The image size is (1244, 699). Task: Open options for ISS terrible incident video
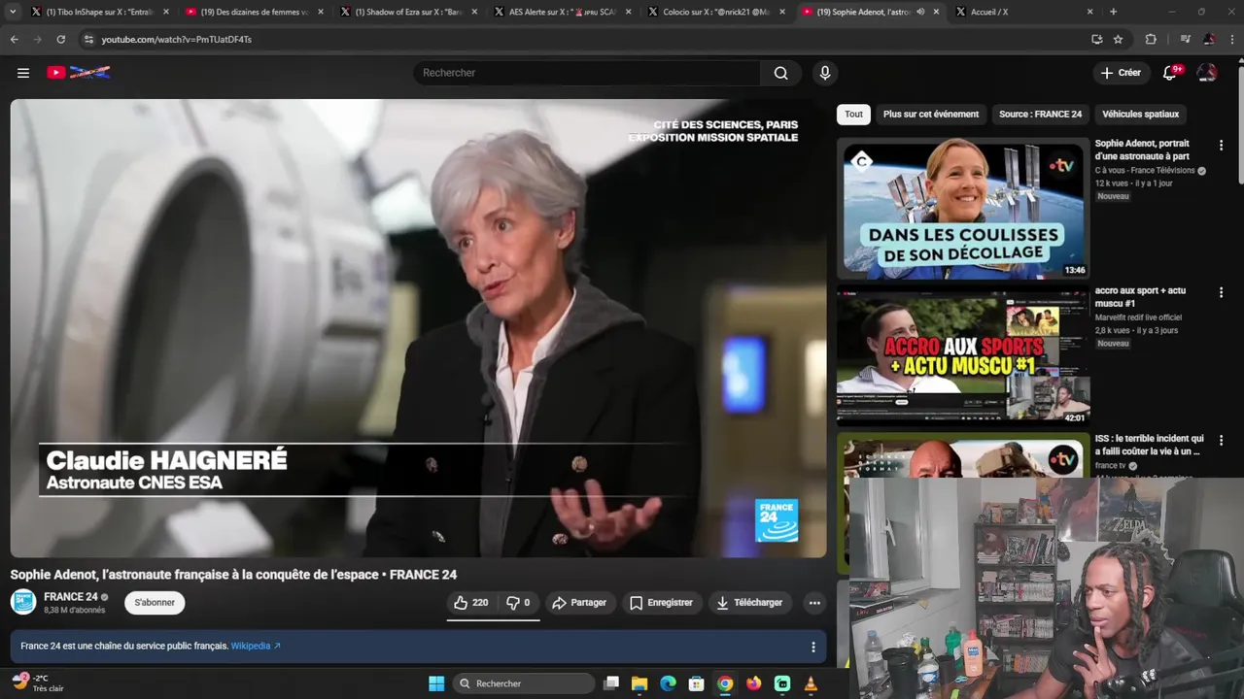click(1221, 440)
